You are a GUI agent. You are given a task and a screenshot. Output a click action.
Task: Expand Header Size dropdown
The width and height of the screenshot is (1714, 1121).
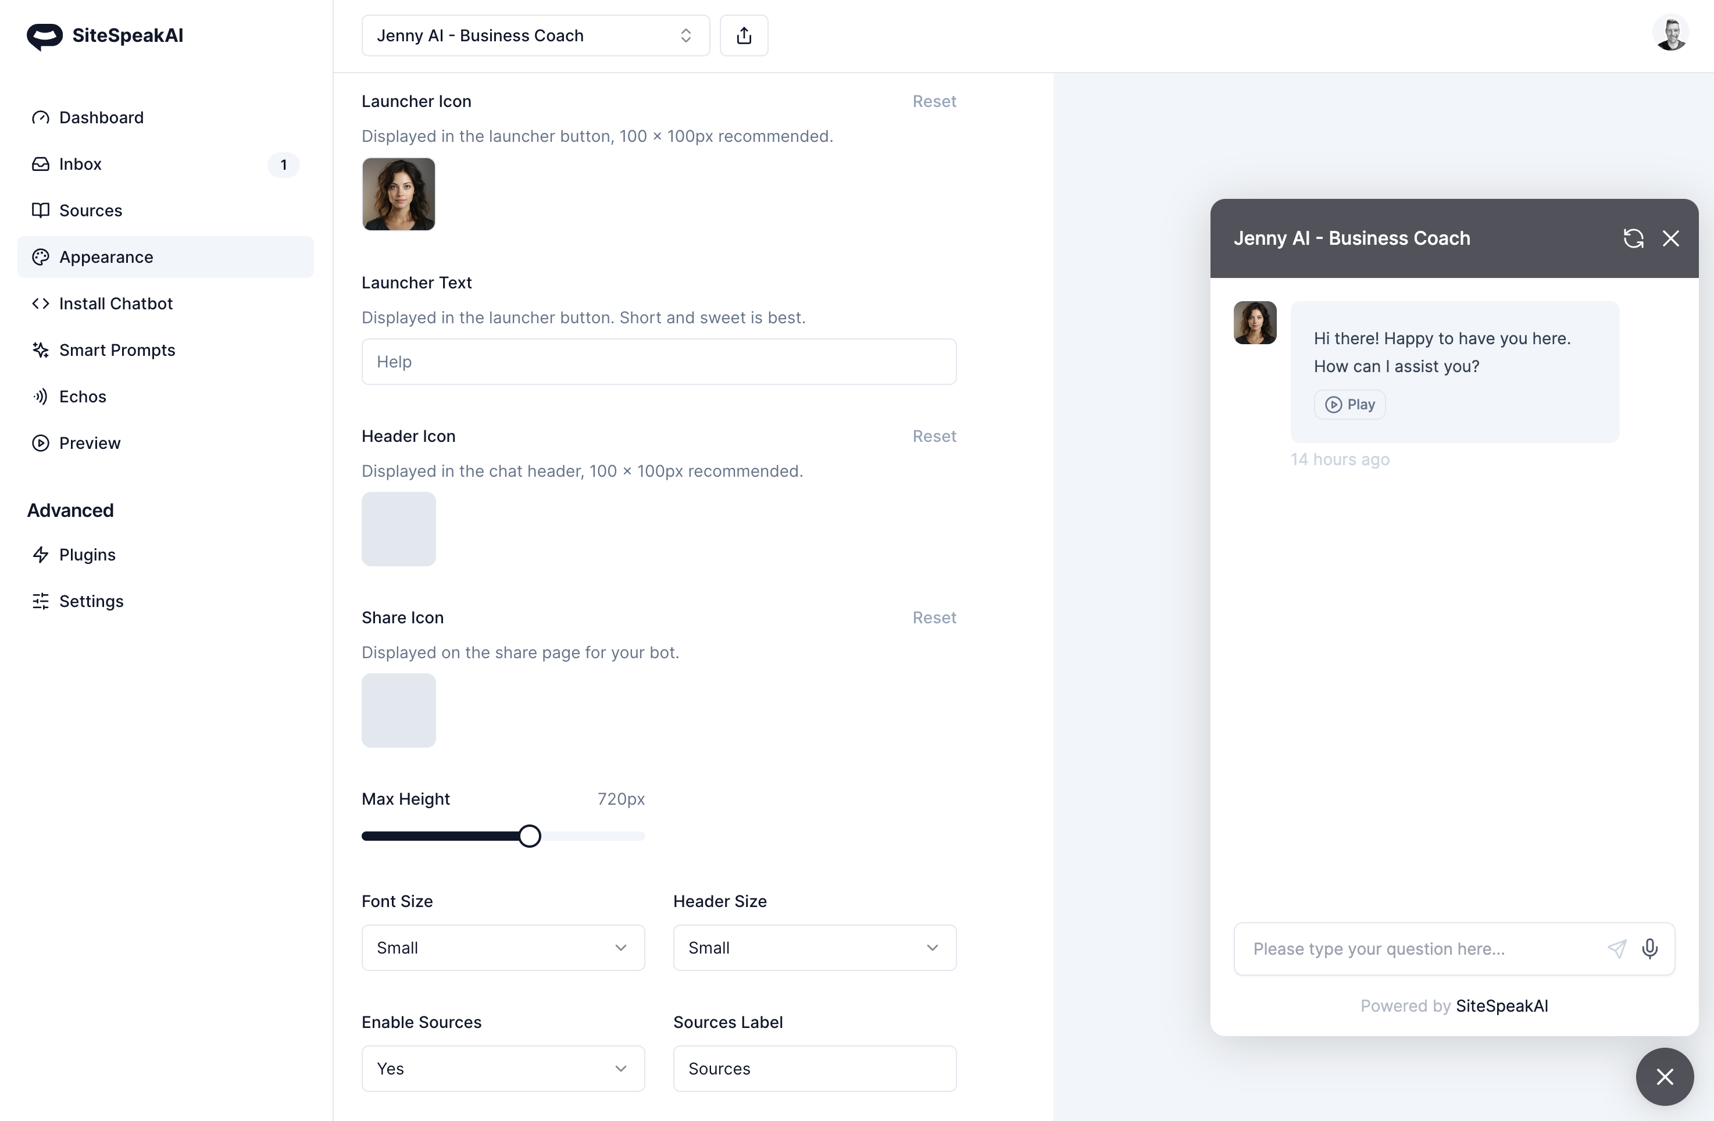(x=815, y=947)
